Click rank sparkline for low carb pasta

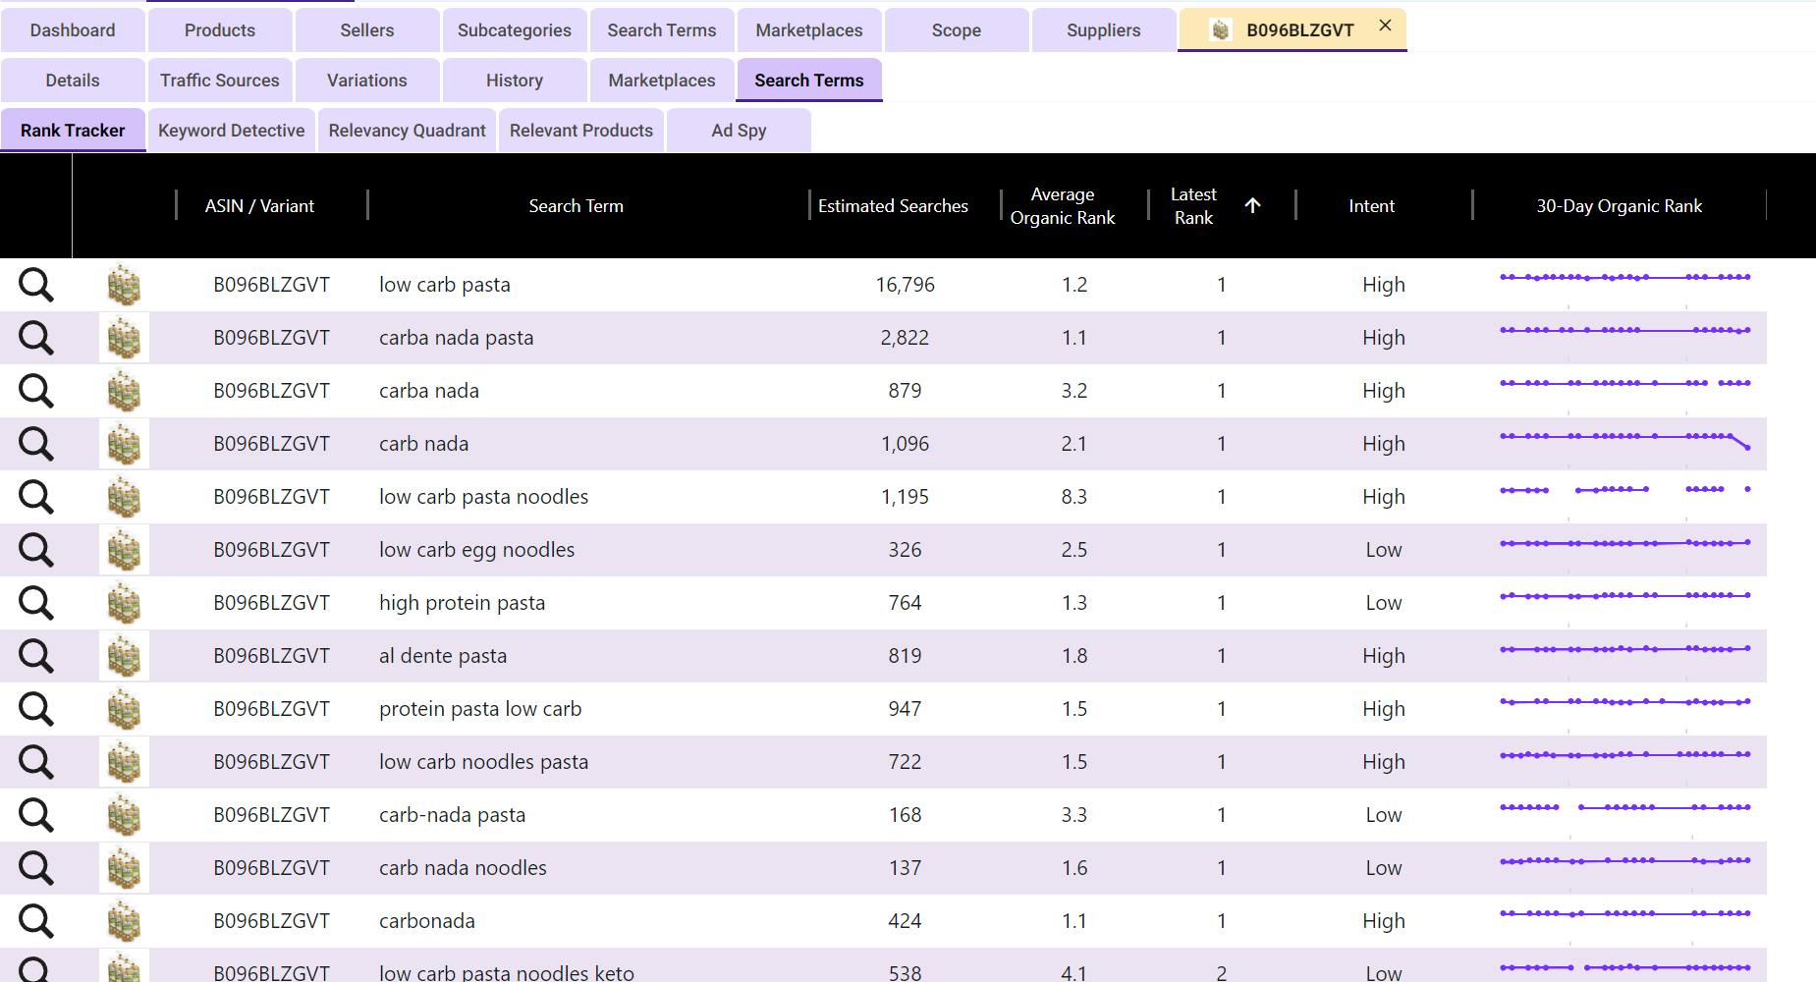(1625, 278)
